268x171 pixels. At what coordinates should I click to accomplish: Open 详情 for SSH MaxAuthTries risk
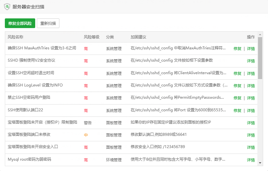coord(251,49)
